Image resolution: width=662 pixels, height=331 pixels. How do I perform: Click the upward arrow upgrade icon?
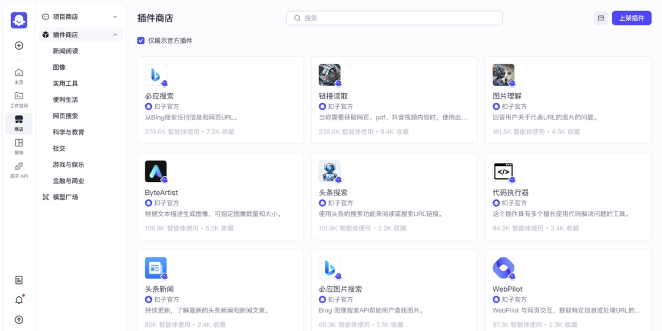coord(19,320)
